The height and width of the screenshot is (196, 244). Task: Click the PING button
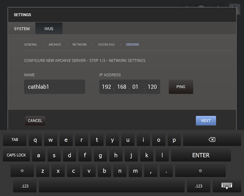point(181,87)
